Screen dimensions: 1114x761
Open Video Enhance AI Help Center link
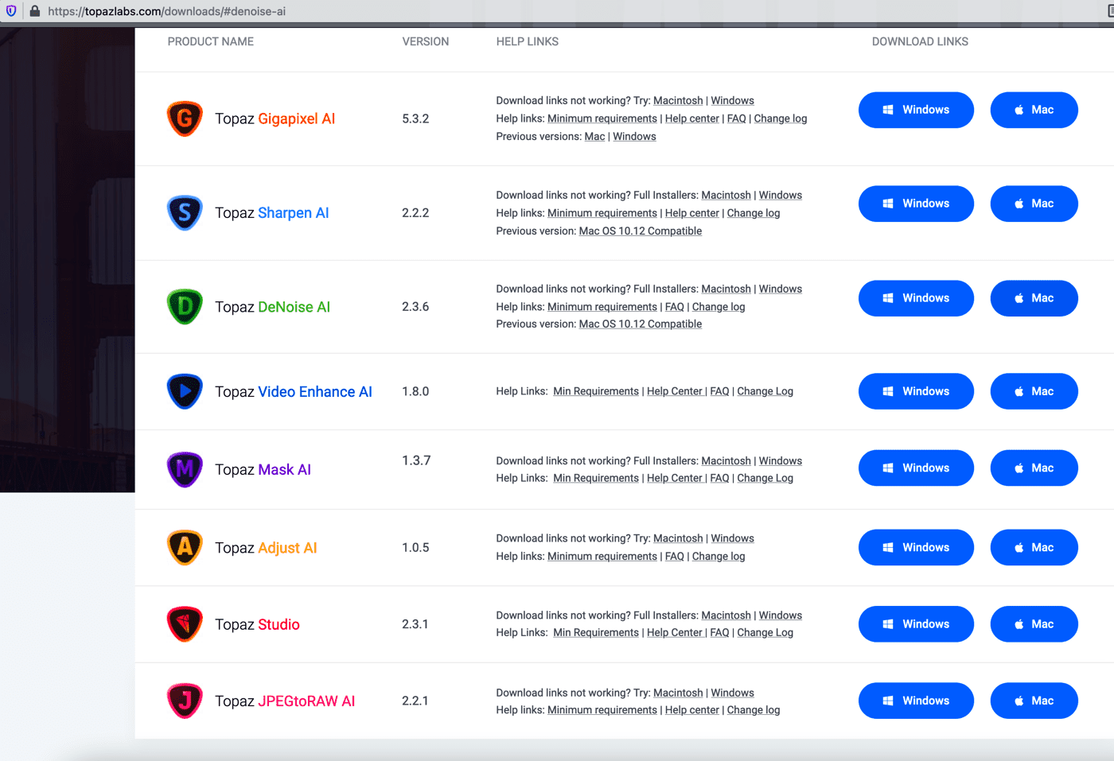tap(675, 391)
